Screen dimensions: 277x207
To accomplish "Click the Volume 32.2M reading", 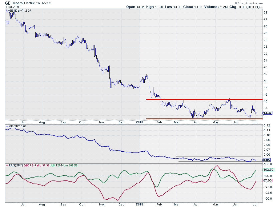I will tap(216, 7).
